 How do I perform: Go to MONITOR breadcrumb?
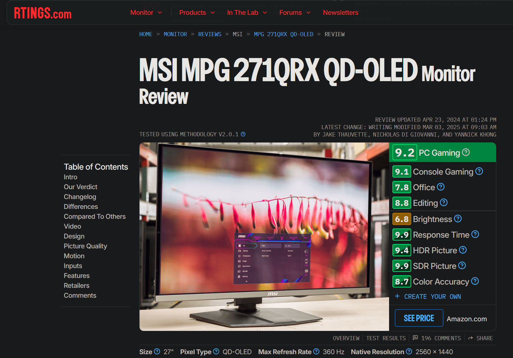175,34
